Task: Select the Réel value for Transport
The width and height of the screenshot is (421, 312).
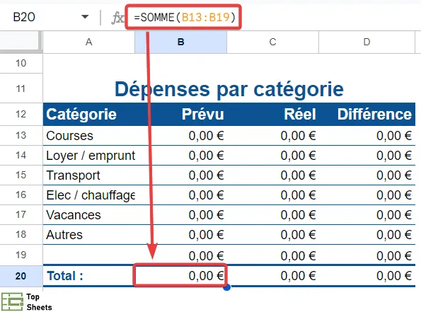Action: tap(273, 175)
